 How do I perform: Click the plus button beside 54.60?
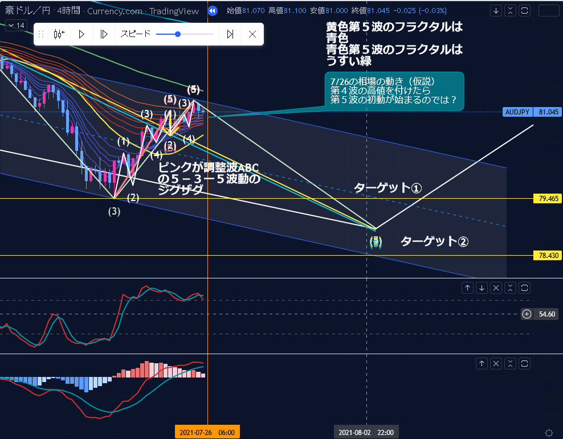527,314
